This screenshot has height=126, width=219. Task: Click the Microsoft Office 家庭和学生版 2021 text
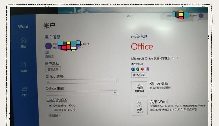[x=155, y=58]
